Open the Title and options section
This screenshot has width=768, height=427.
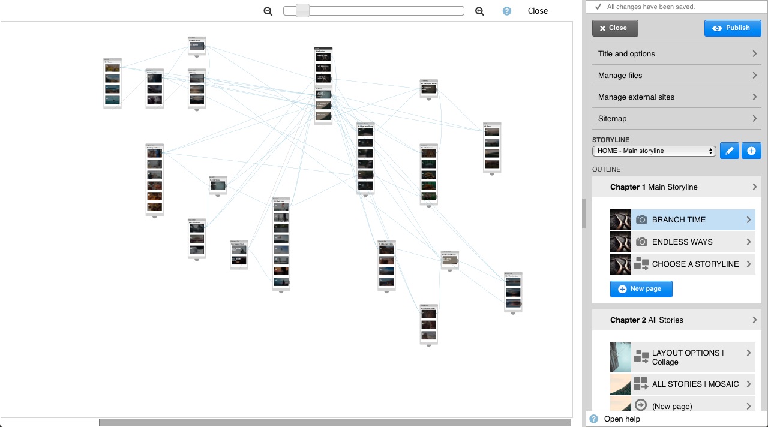click(x=676, y=54)
